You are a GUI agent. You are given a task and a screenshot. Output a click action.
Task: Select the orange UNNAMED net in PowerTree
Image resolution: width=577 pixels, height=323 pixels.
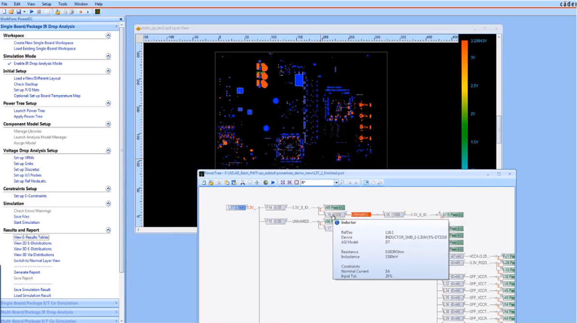point(361,214)
